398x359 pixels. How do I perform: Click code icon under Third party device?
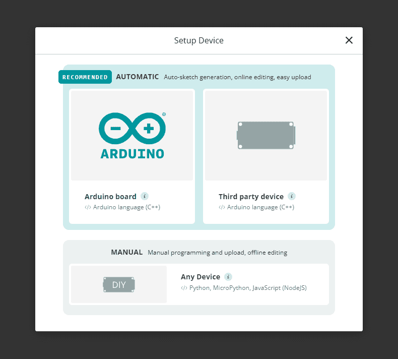pos(222,207)
